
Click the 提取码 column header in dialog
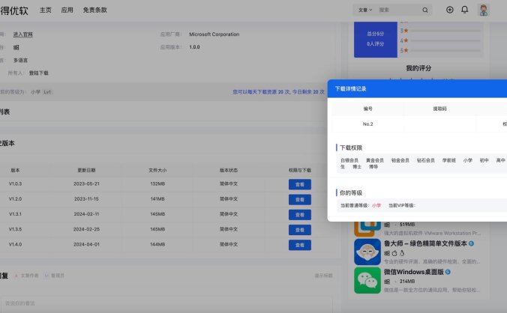coord(439,109)
